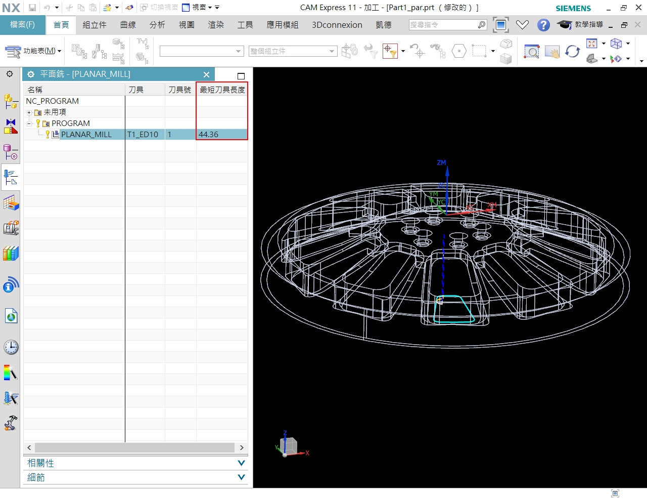Screen dimensions: 647x499
Task: Click the Copy icon in title bar
Action: point(81,8)
